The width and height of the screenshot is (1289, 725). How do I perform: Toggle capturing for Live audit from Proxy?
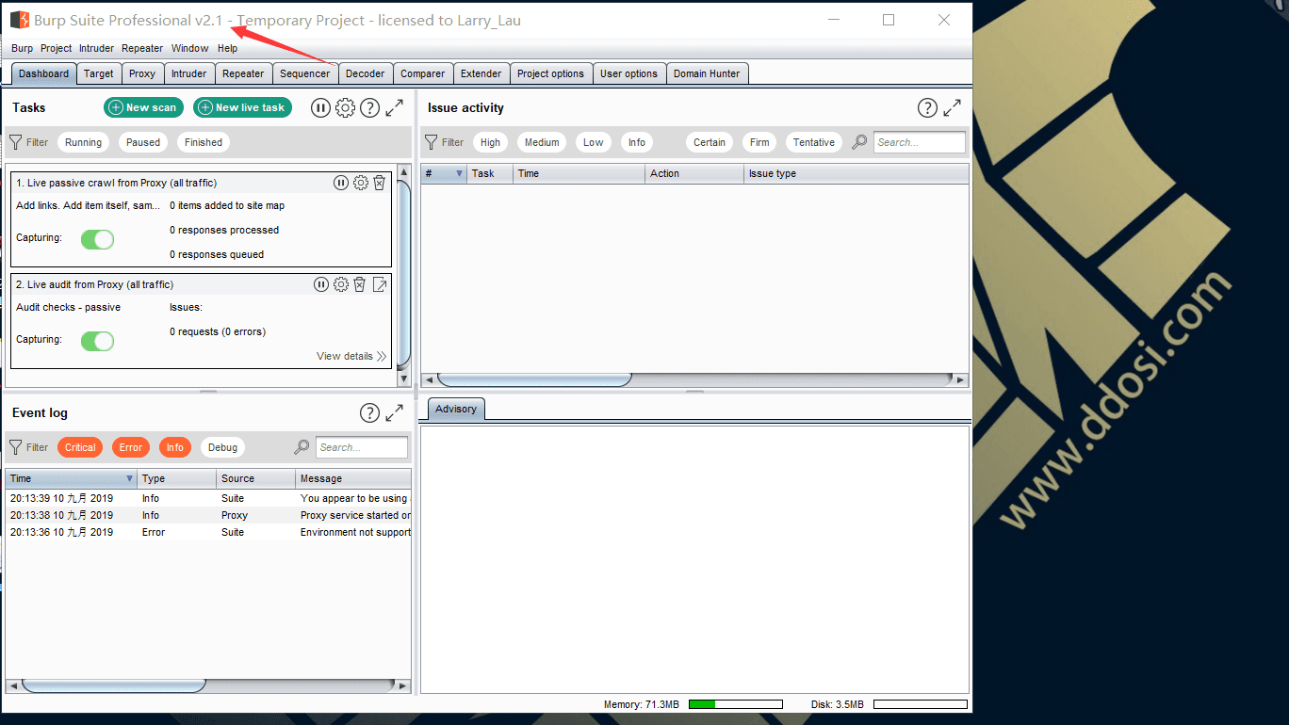pyautogui.click(x=97, y=341)
